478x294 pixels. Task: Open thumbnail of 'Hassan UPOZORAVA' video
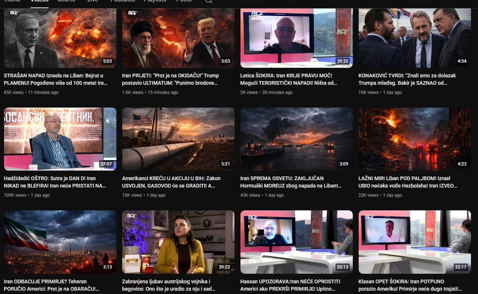tap(297, 242)
